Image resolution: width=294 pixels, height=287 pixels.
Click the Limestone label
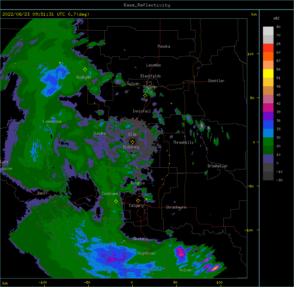pyautogui.click(x=52, y=121)
